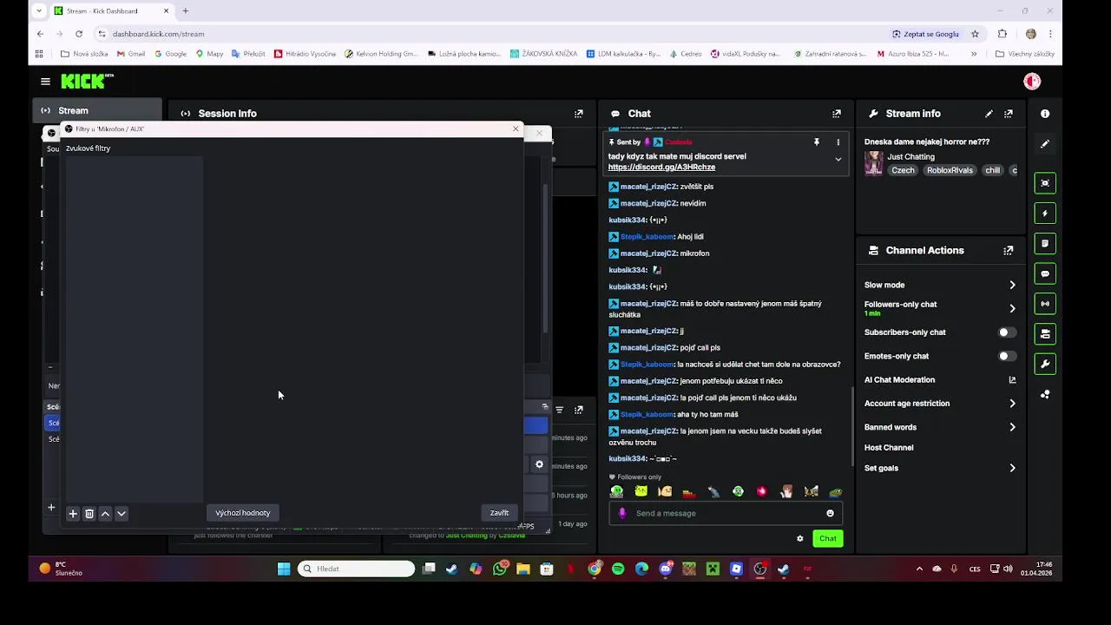Toggle the chat bubble widget in sidebar
Image resolution: width=1111 pixels, height=625 pixels.
pos(1045,273)
